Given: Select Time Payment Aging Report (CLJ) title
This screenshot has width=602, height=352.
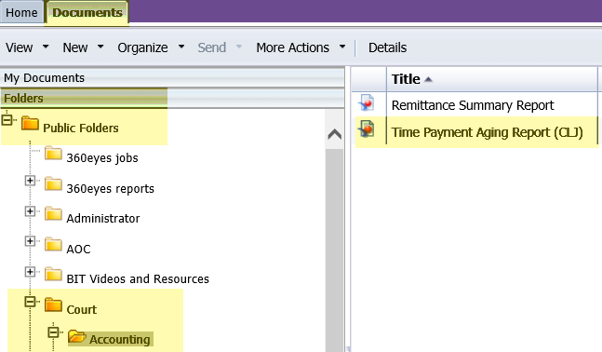Looking at the screenshot, I should point(487,132).
